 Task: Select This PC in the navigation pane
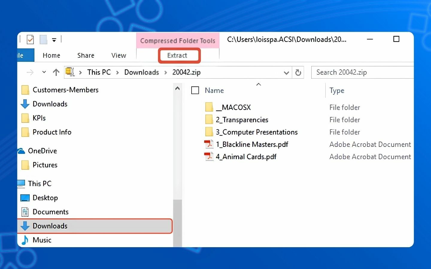pos(40,183)
